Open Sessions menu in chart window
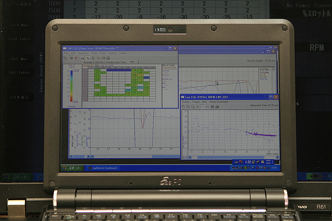Viewport: 332px width, 221px height. tap(83, 53)
